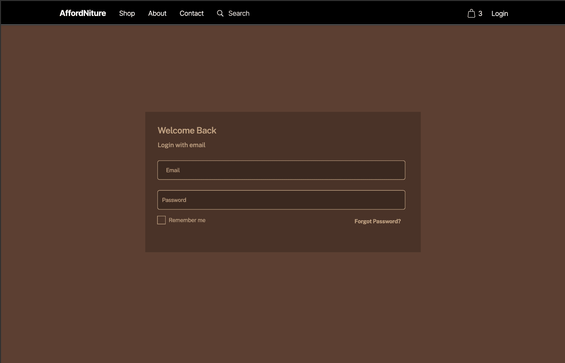Open the shopping bag cart icon
Viewport: 565px width, 363px height.
coord(471,14)
